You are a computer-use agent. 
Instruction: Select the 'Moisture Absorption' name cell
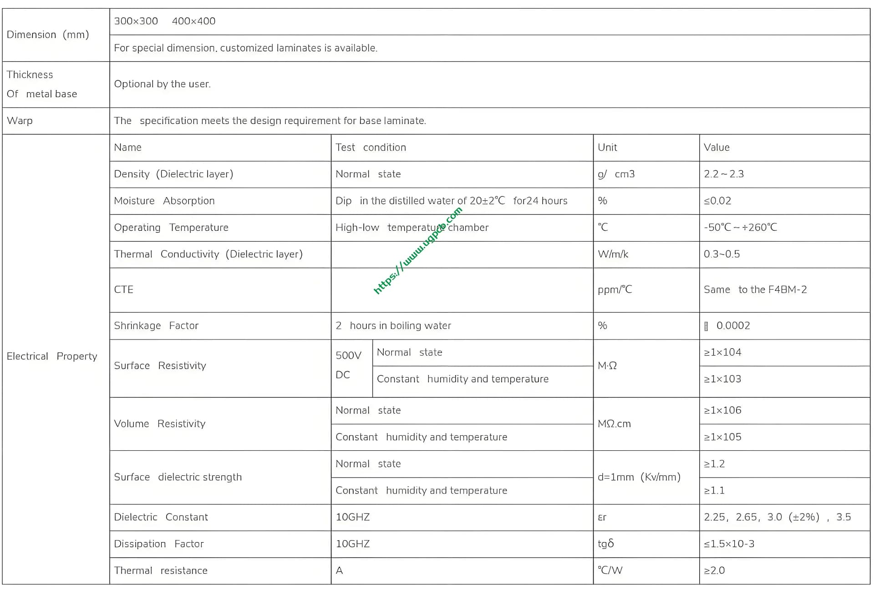click(x=164, y=201)
